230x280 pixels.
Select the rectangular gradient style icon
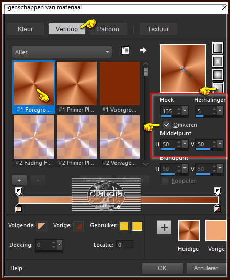point(218,61)
